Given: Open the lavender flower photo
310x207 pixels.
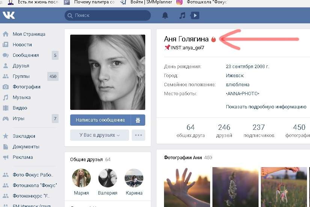Looking at the screenshot, I should pyautogui.click(x=235, y=187).
